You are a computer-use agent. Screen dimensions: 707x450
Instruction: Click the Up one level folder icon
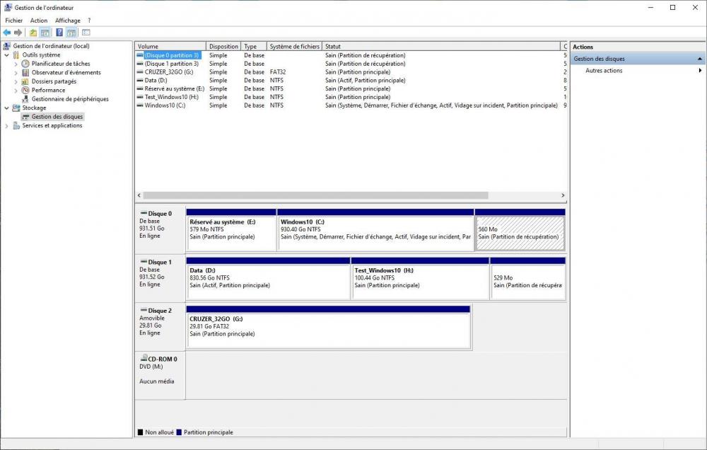click(x=33, y=33)
